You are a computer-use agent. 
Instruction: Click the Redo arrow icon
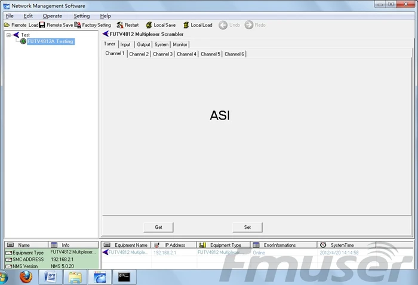[249, 25]
